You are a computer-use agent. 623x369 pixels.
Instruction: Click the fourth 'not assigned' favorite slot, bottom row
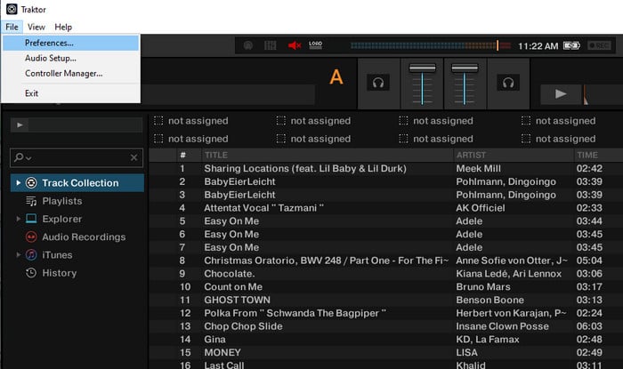(558, 139)
